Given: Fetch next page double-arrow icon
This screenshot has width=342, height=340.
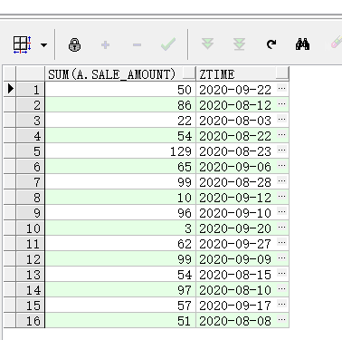Looking at the screenshot, I should click(208, 44).
